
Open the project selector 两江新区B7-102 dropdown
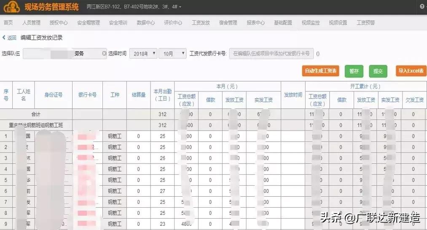click(134, 7)
